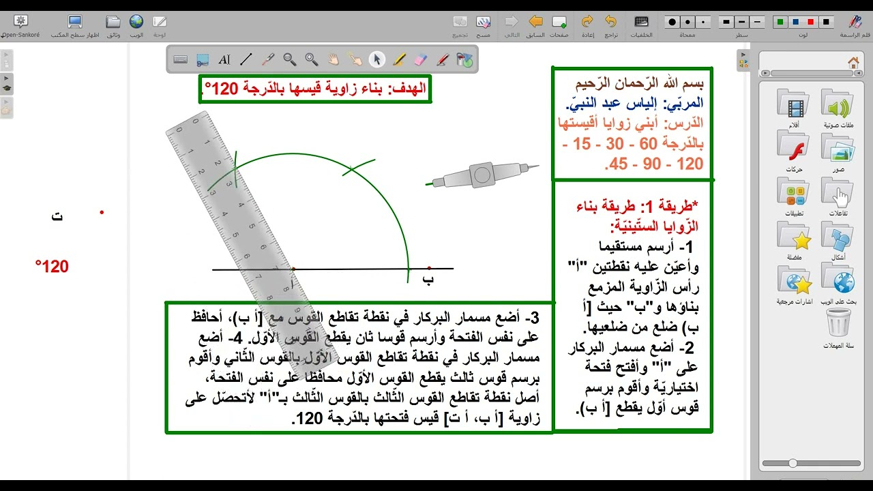Select the large eraser size
Image resolution: width=873 pixels, height=491 pixels.
click(672, 22)
